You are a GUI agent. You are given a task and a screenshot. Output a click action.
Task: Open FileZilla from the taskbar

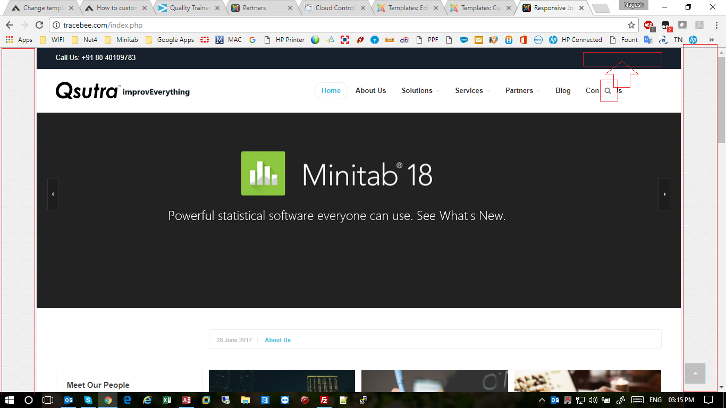coord(324,400)
